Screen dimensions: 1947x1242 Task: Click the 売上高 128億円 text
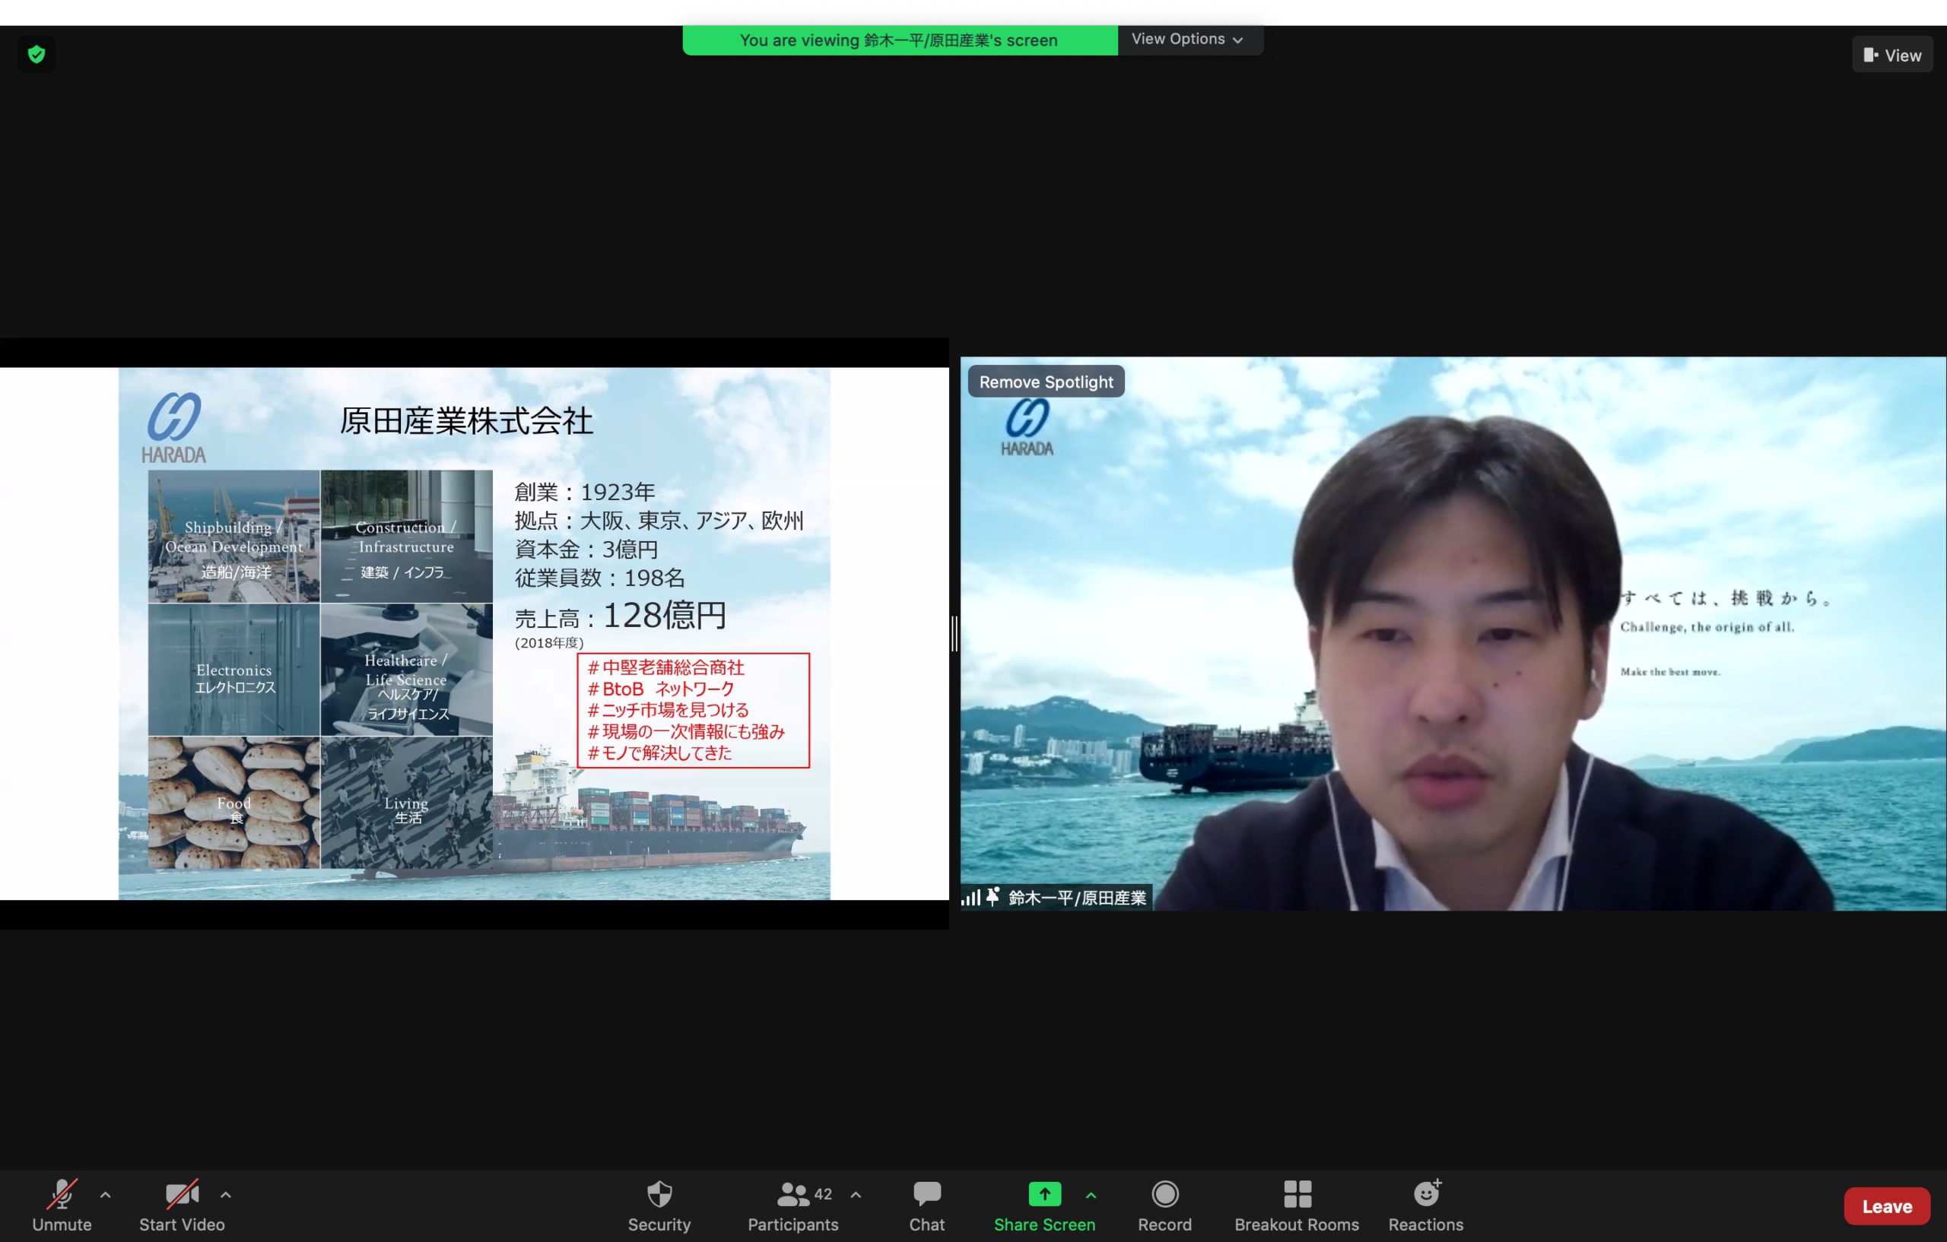coord(621,616)
